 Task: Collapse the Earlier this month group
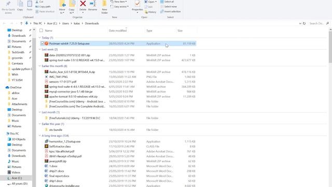tap(40, 66)
